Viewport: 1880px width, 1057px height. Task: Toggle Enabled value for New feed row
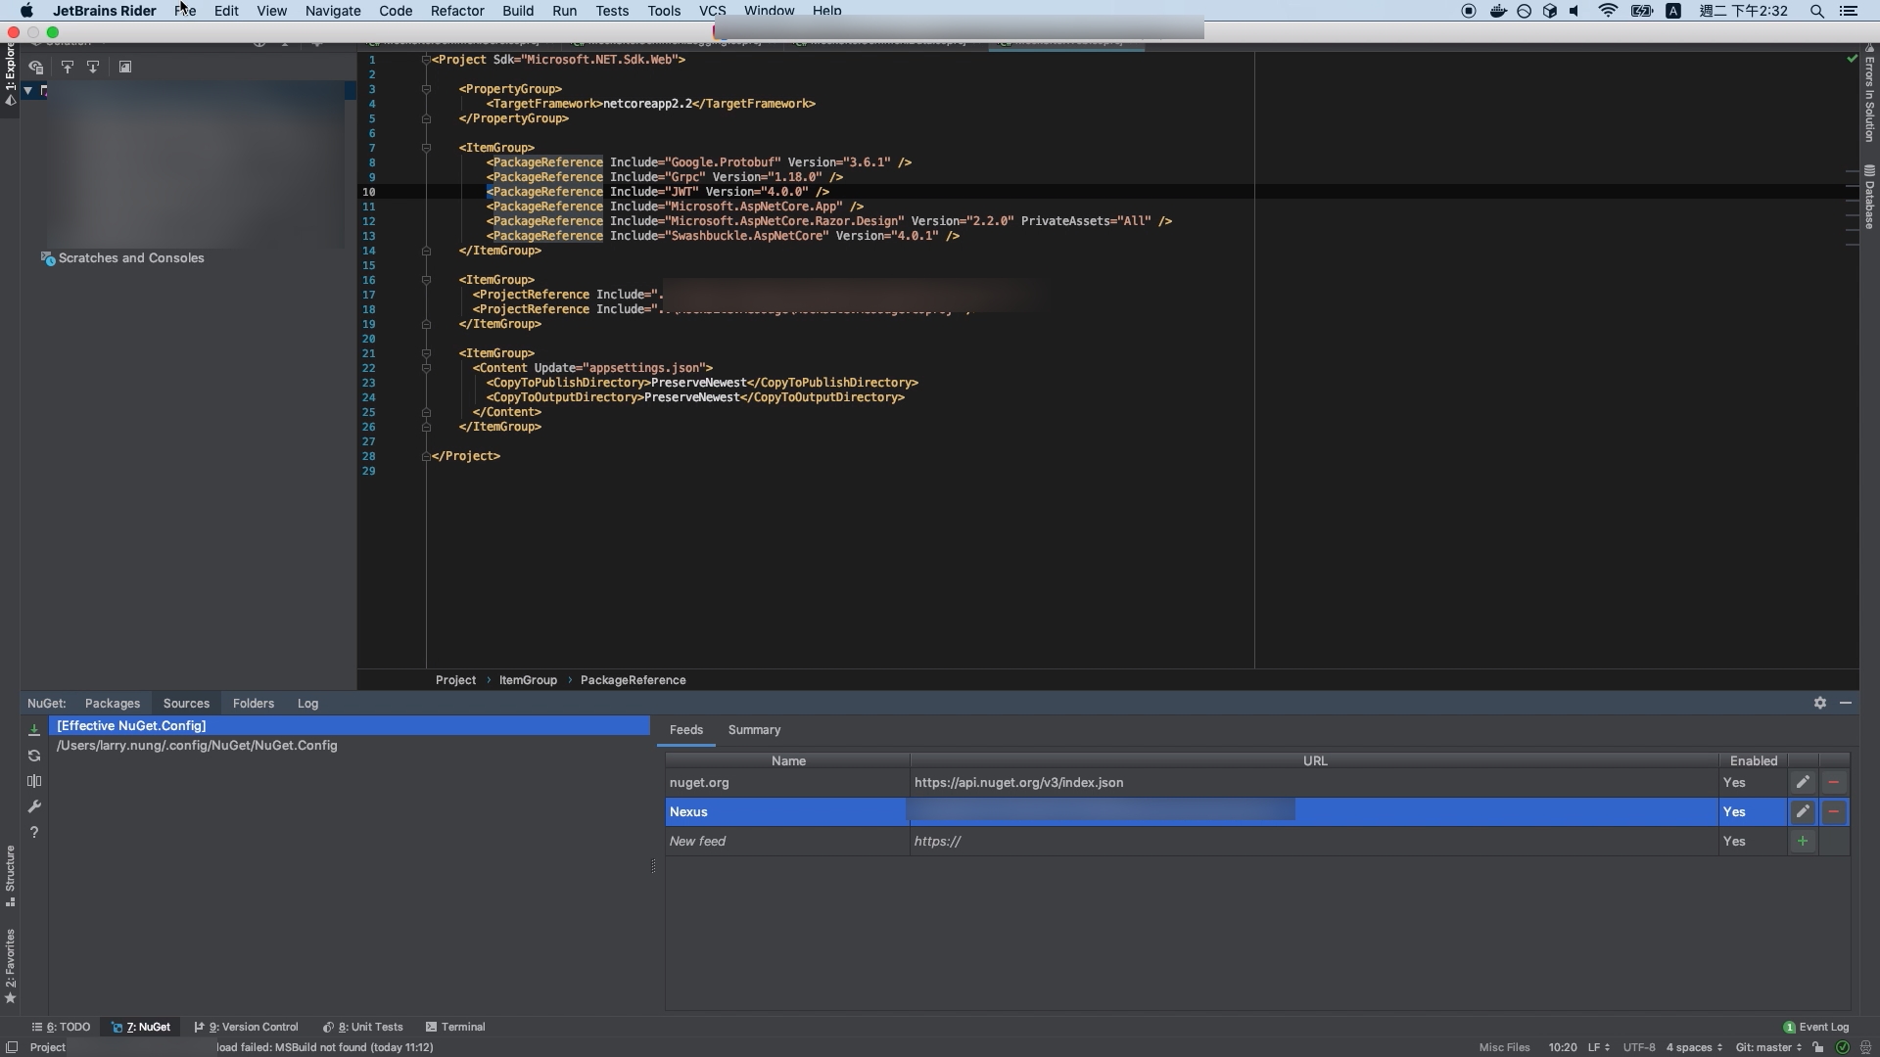click(x=1753, y=842)
